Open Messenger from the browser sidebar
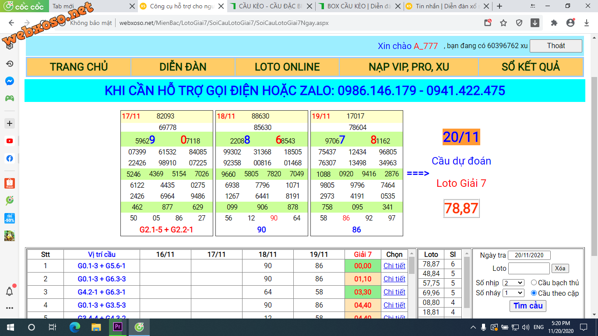This screenshot has height=336, width=598. (x=9, y=81)
